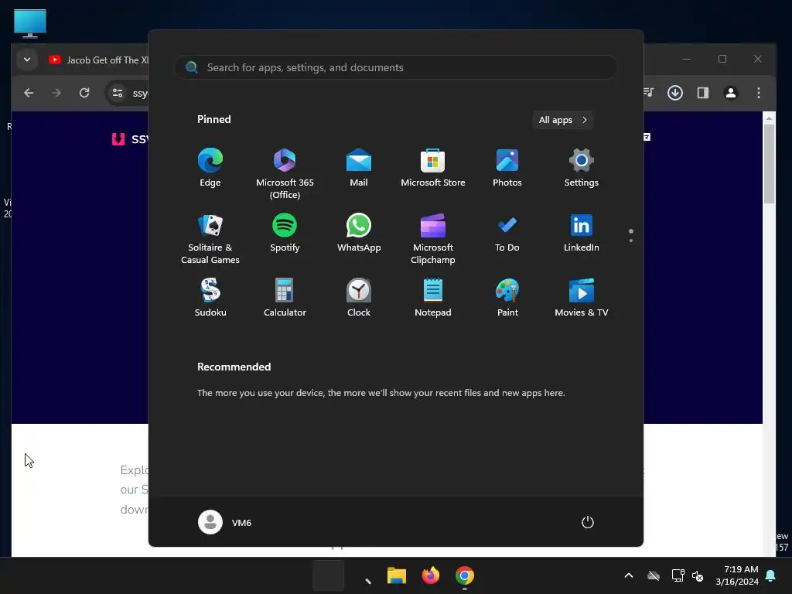
Task: Click VM6 user account button
Action: coord(225,522)
